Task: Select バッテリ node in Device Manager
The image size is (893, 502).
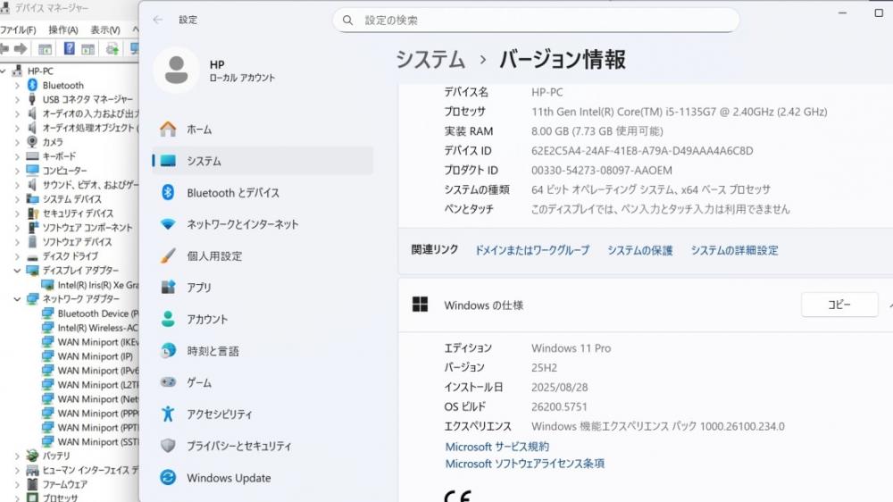Action: tap(55, 456)
